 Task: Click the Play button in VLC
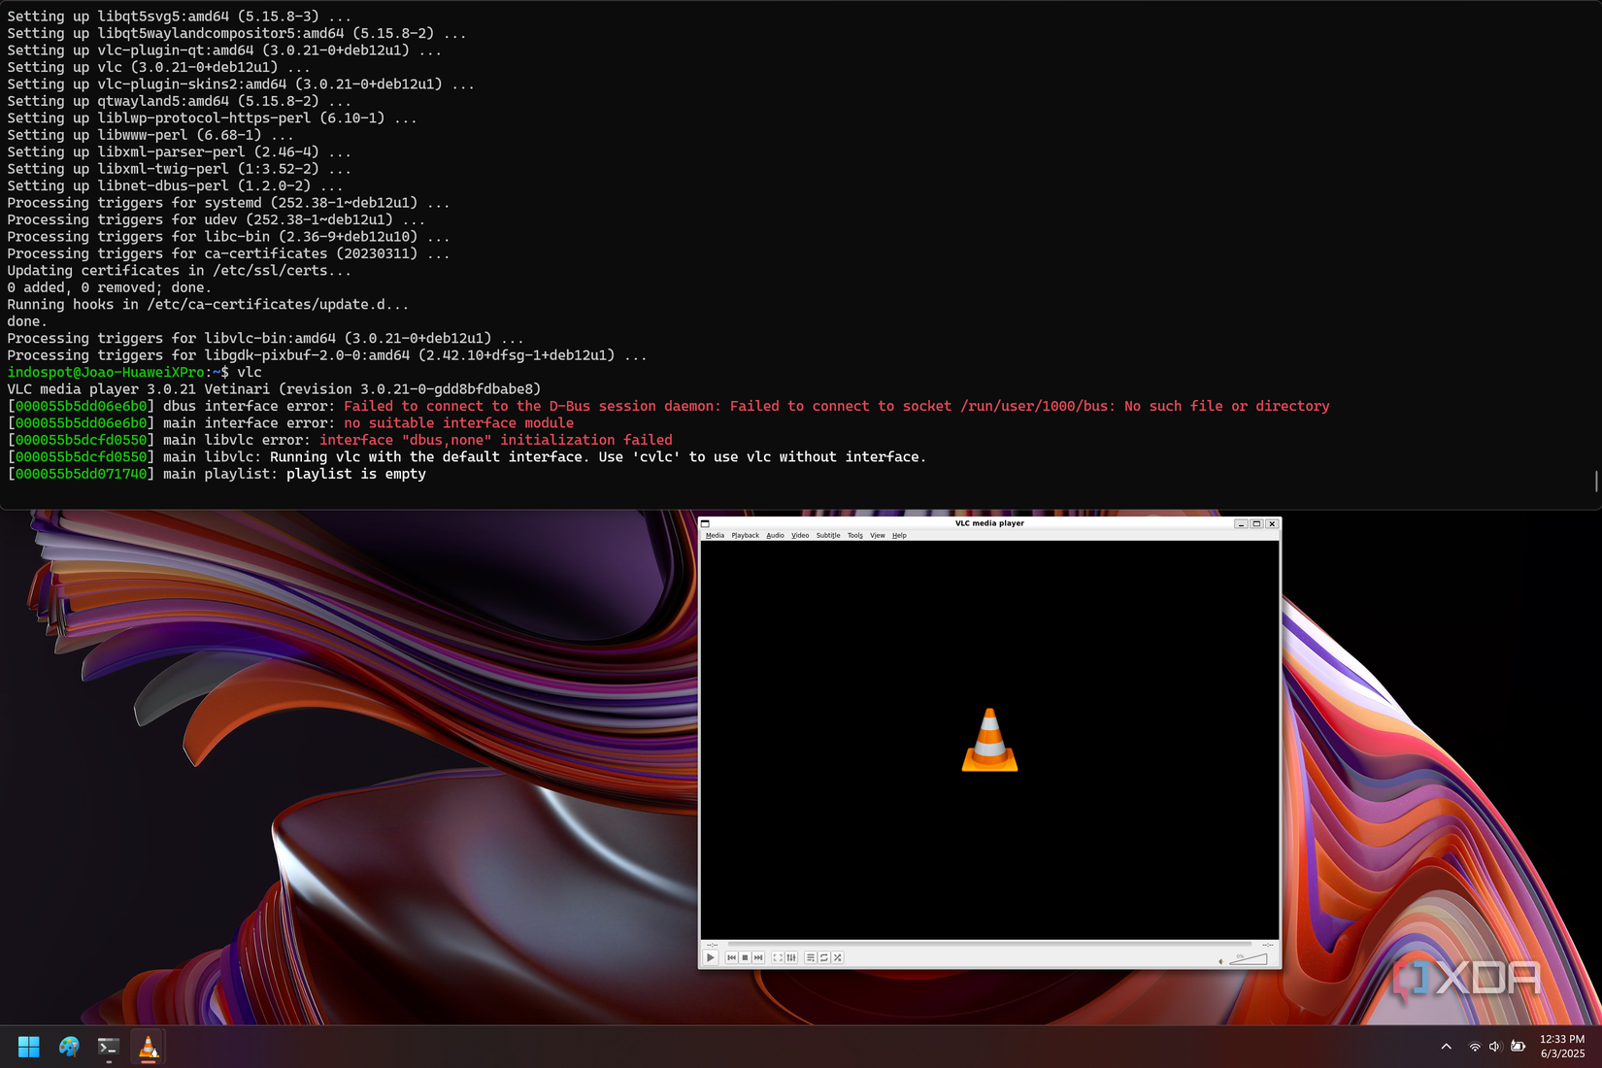click(711, 957)
